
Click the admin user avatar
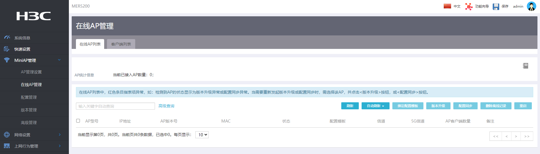[532, 6]
